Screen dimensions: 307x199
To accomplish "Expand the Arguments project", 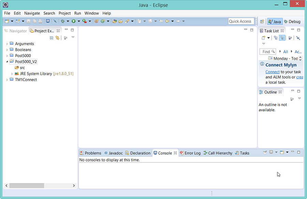I will click(x=7, y=44).
